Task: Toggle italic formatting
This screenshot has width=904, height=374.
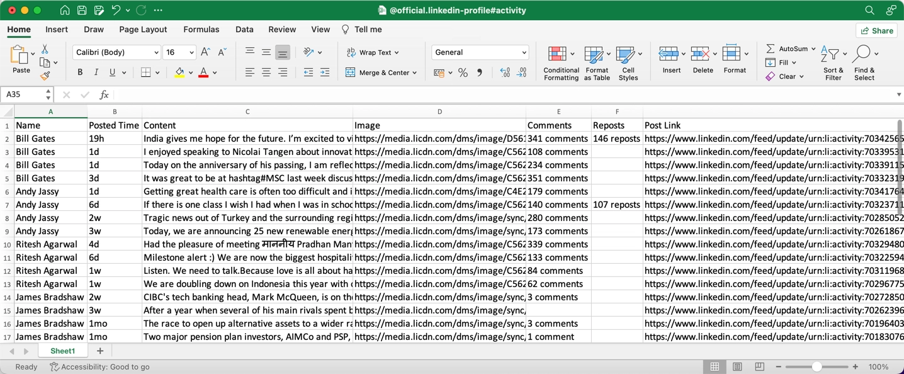Action: tap(96, 72)
